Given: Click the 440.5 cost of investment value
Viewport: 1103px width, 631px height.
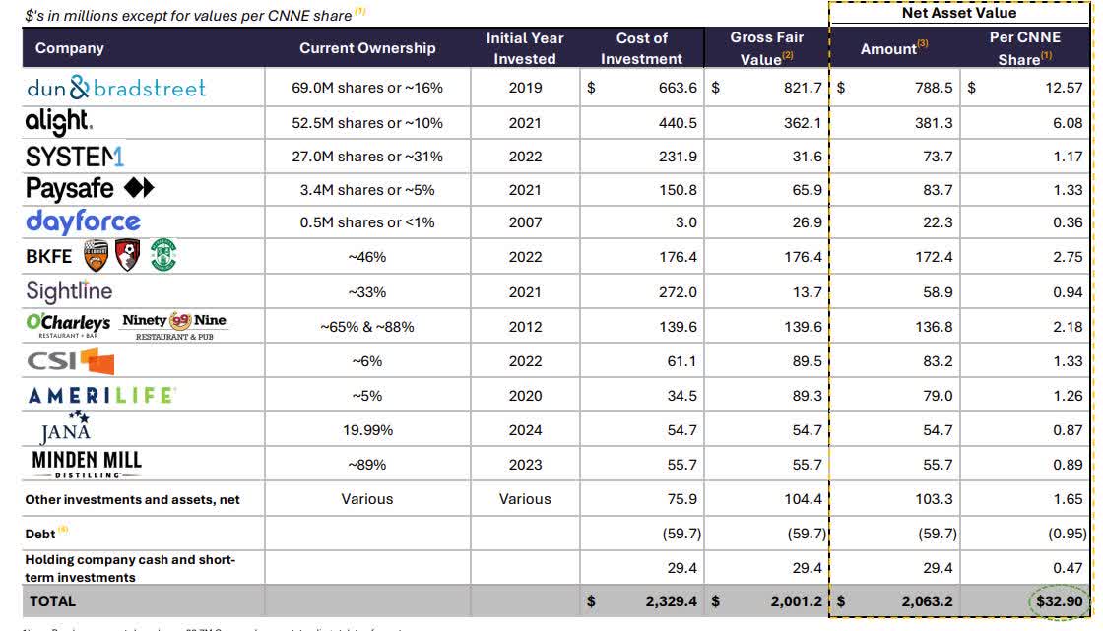Looking at the screenshot, I should [x=678, y=123].
